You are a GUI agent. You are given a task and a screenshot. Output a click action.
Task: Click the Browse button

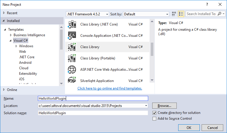164,106
